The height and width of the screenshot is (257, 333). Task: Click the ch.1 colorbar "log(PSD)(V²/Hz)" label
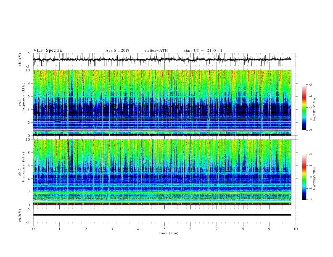click(315, 110)
